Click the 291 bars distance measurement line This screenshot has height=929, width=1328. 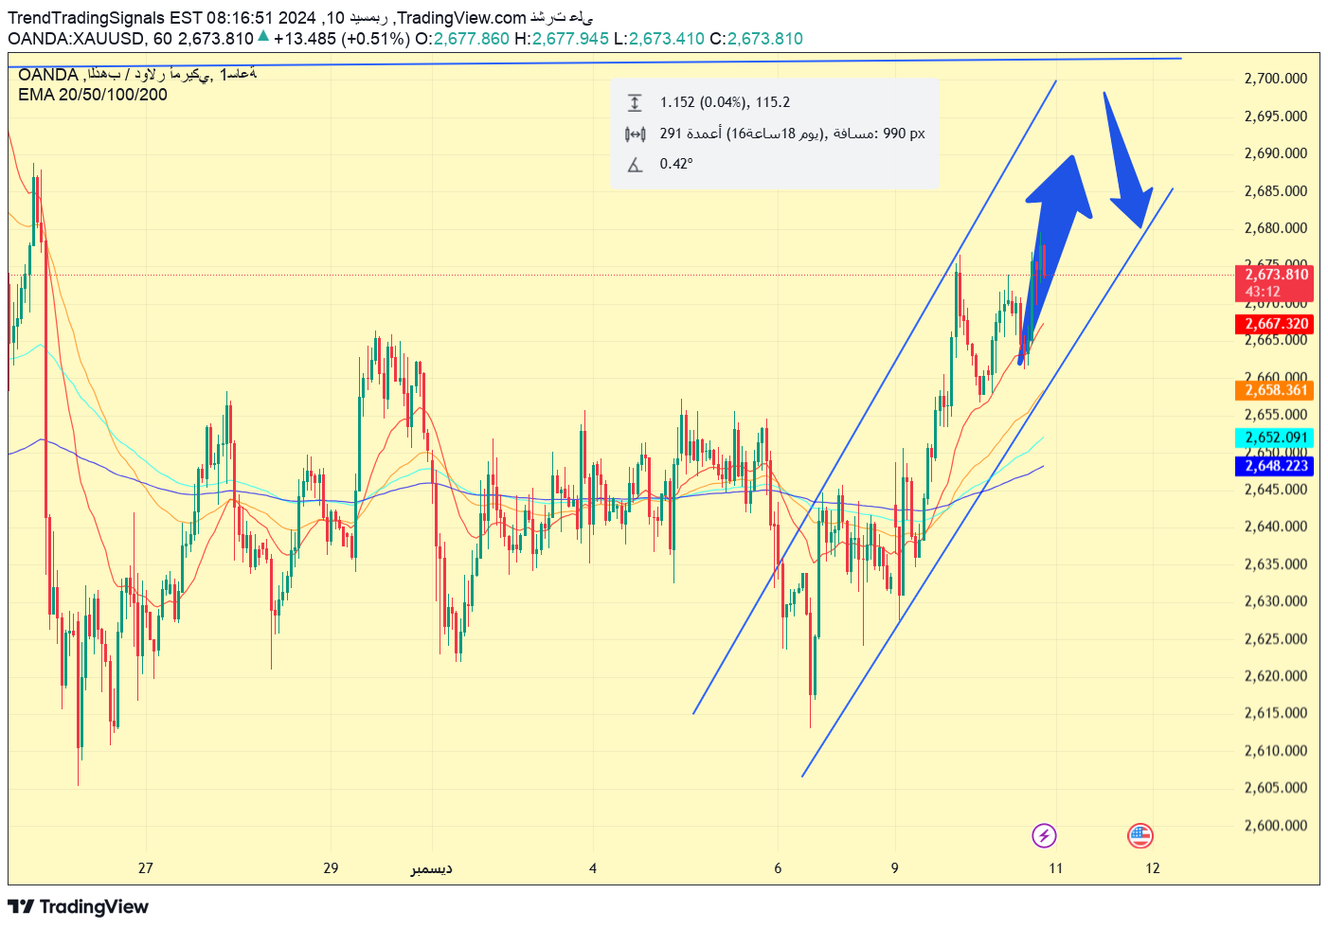pyautogui.click(x=792, y=134)
